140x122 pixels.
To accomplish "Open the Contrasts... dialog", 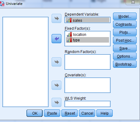I will pos(125,24).
